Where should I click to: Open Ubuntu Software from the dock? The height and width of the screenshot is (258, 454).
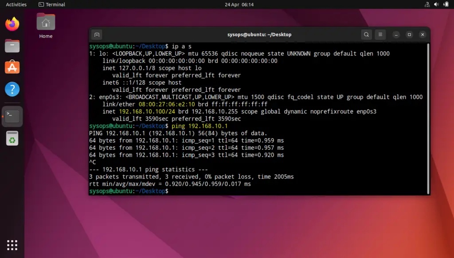coord(12,67)
